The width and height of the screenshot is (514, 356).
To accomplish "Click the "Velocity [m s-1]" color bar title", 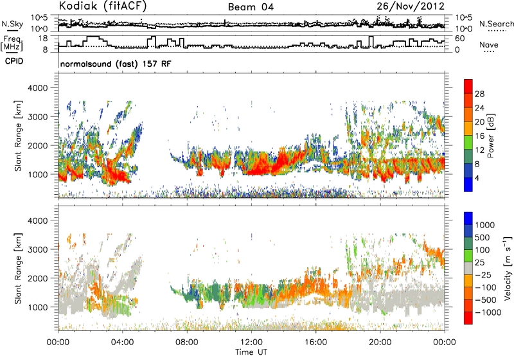I will click(508, 267).
